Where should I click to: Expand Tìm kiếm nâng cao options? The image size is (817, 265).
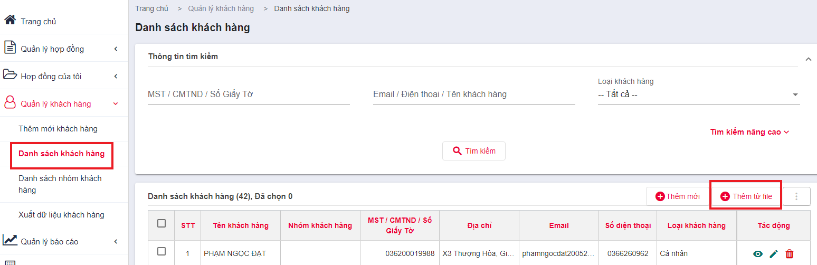(749, 132)
